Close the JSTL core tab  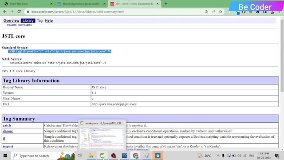(158, 4)
